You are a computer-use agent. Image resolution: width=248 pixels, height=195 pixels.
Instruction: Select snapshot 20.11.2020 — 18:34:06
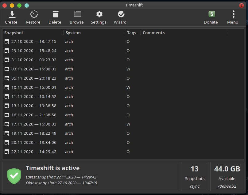click(x=34, y=142)
